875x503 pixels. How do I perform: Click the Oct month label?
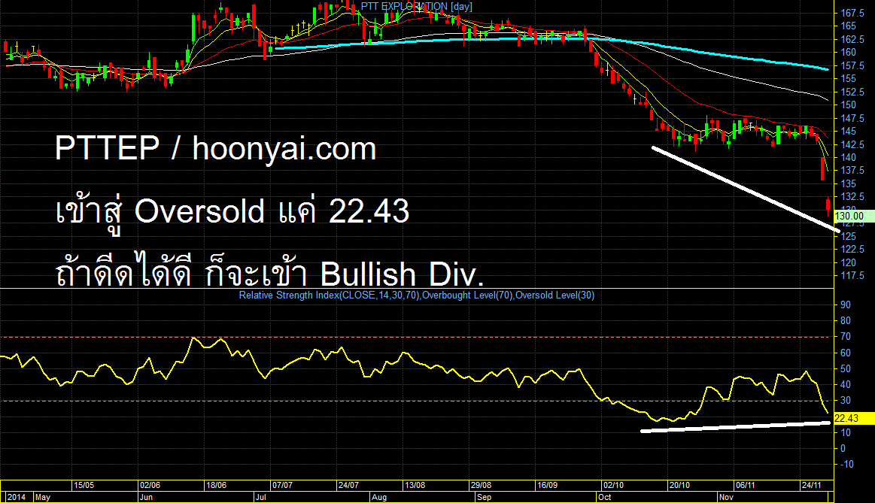(604, 497)
